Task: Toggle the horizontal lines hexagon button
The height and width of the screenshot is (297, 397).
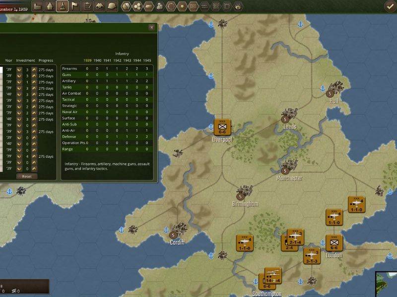Action: (x=204, y=6)
